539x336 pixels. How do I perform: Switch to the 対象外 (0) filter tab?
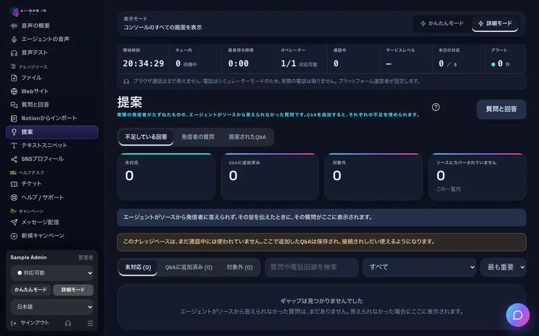point(240,267)
